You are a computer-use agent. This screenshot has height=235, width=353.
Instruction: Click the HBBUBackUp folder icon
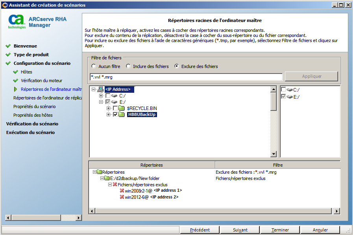click(122, 115)
